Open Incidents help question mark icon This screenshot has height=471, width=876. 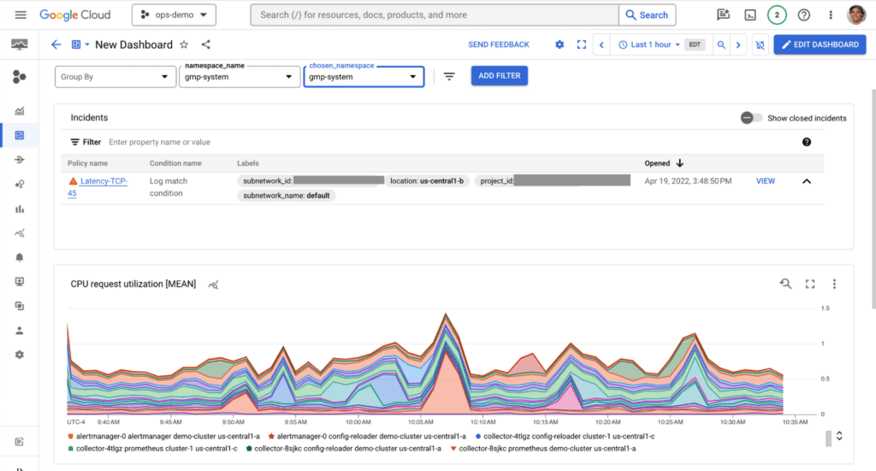point(806,142)
